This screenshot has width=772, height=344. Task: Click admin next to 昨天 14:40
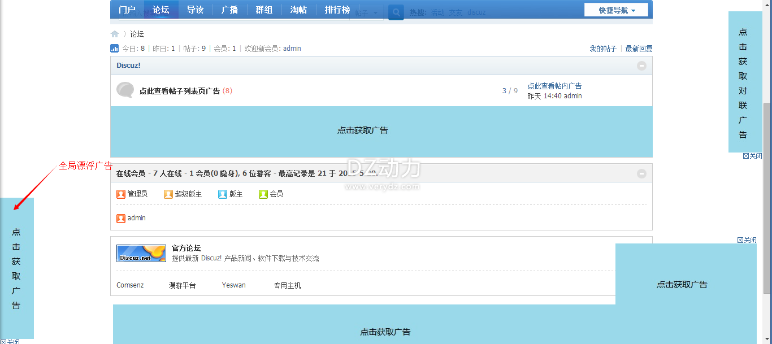coord(573,96)
